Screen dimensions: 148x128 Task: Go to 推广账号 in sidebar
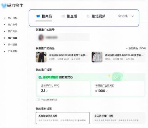(12, 25)
